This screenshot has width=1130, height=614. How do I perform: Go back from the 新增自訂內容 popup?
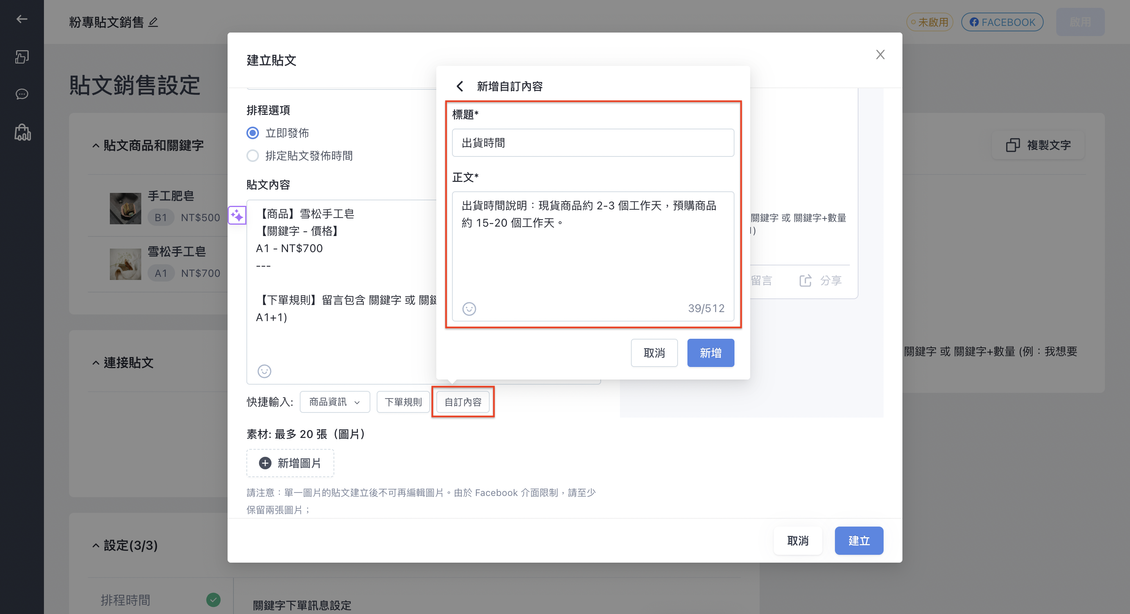(x=459, y=86)
